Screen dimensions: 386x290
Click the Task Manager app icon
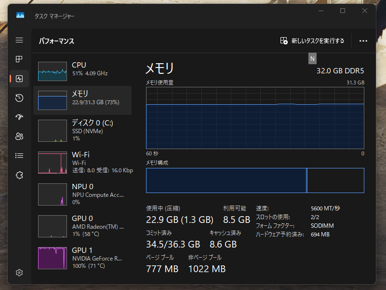(x=20, y=15)
